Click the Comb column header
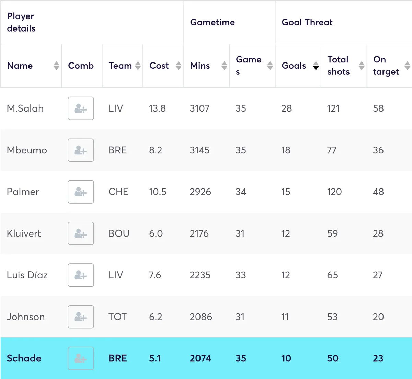Image resolution: width=412 pixels, height=379 pixels. pyautogui.click(x=81, y=66)
